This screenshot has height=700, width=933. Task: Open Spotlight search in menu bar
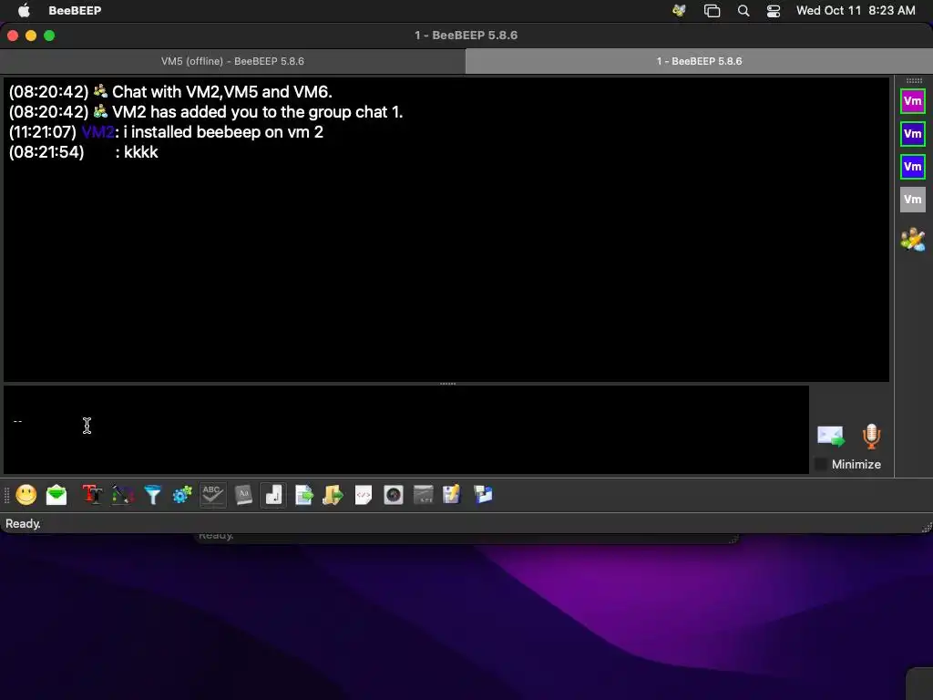tap(743, 10)
